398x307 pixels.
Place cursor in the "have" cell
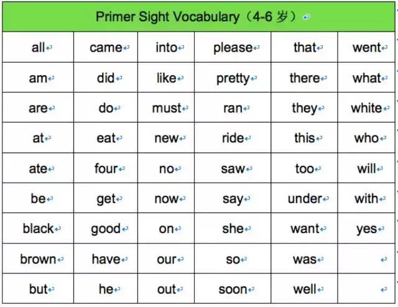click(x=106, y=259)
